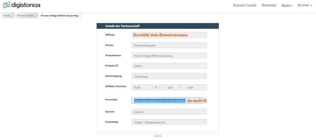Click the Vendor field showing ChrisTinaMaywald
Viewport: 316px width, 140px height.
[x=169, y=45]
